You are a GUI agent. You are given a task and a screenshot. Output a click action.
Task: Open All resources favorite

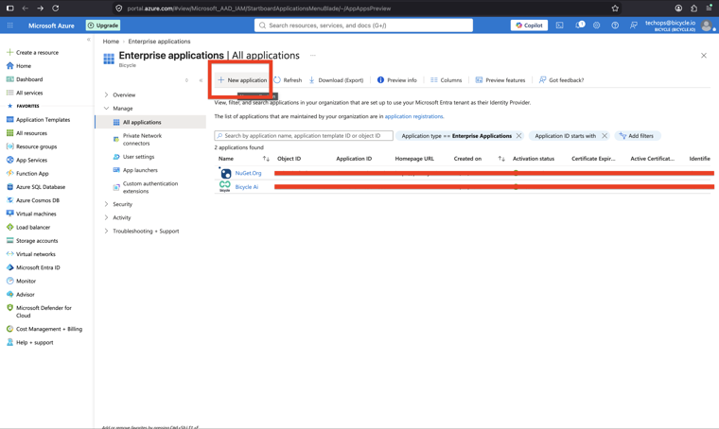(26, 133)
